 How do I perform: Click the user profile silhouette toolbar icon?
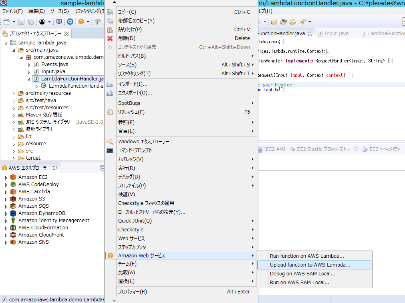point(42,22)
